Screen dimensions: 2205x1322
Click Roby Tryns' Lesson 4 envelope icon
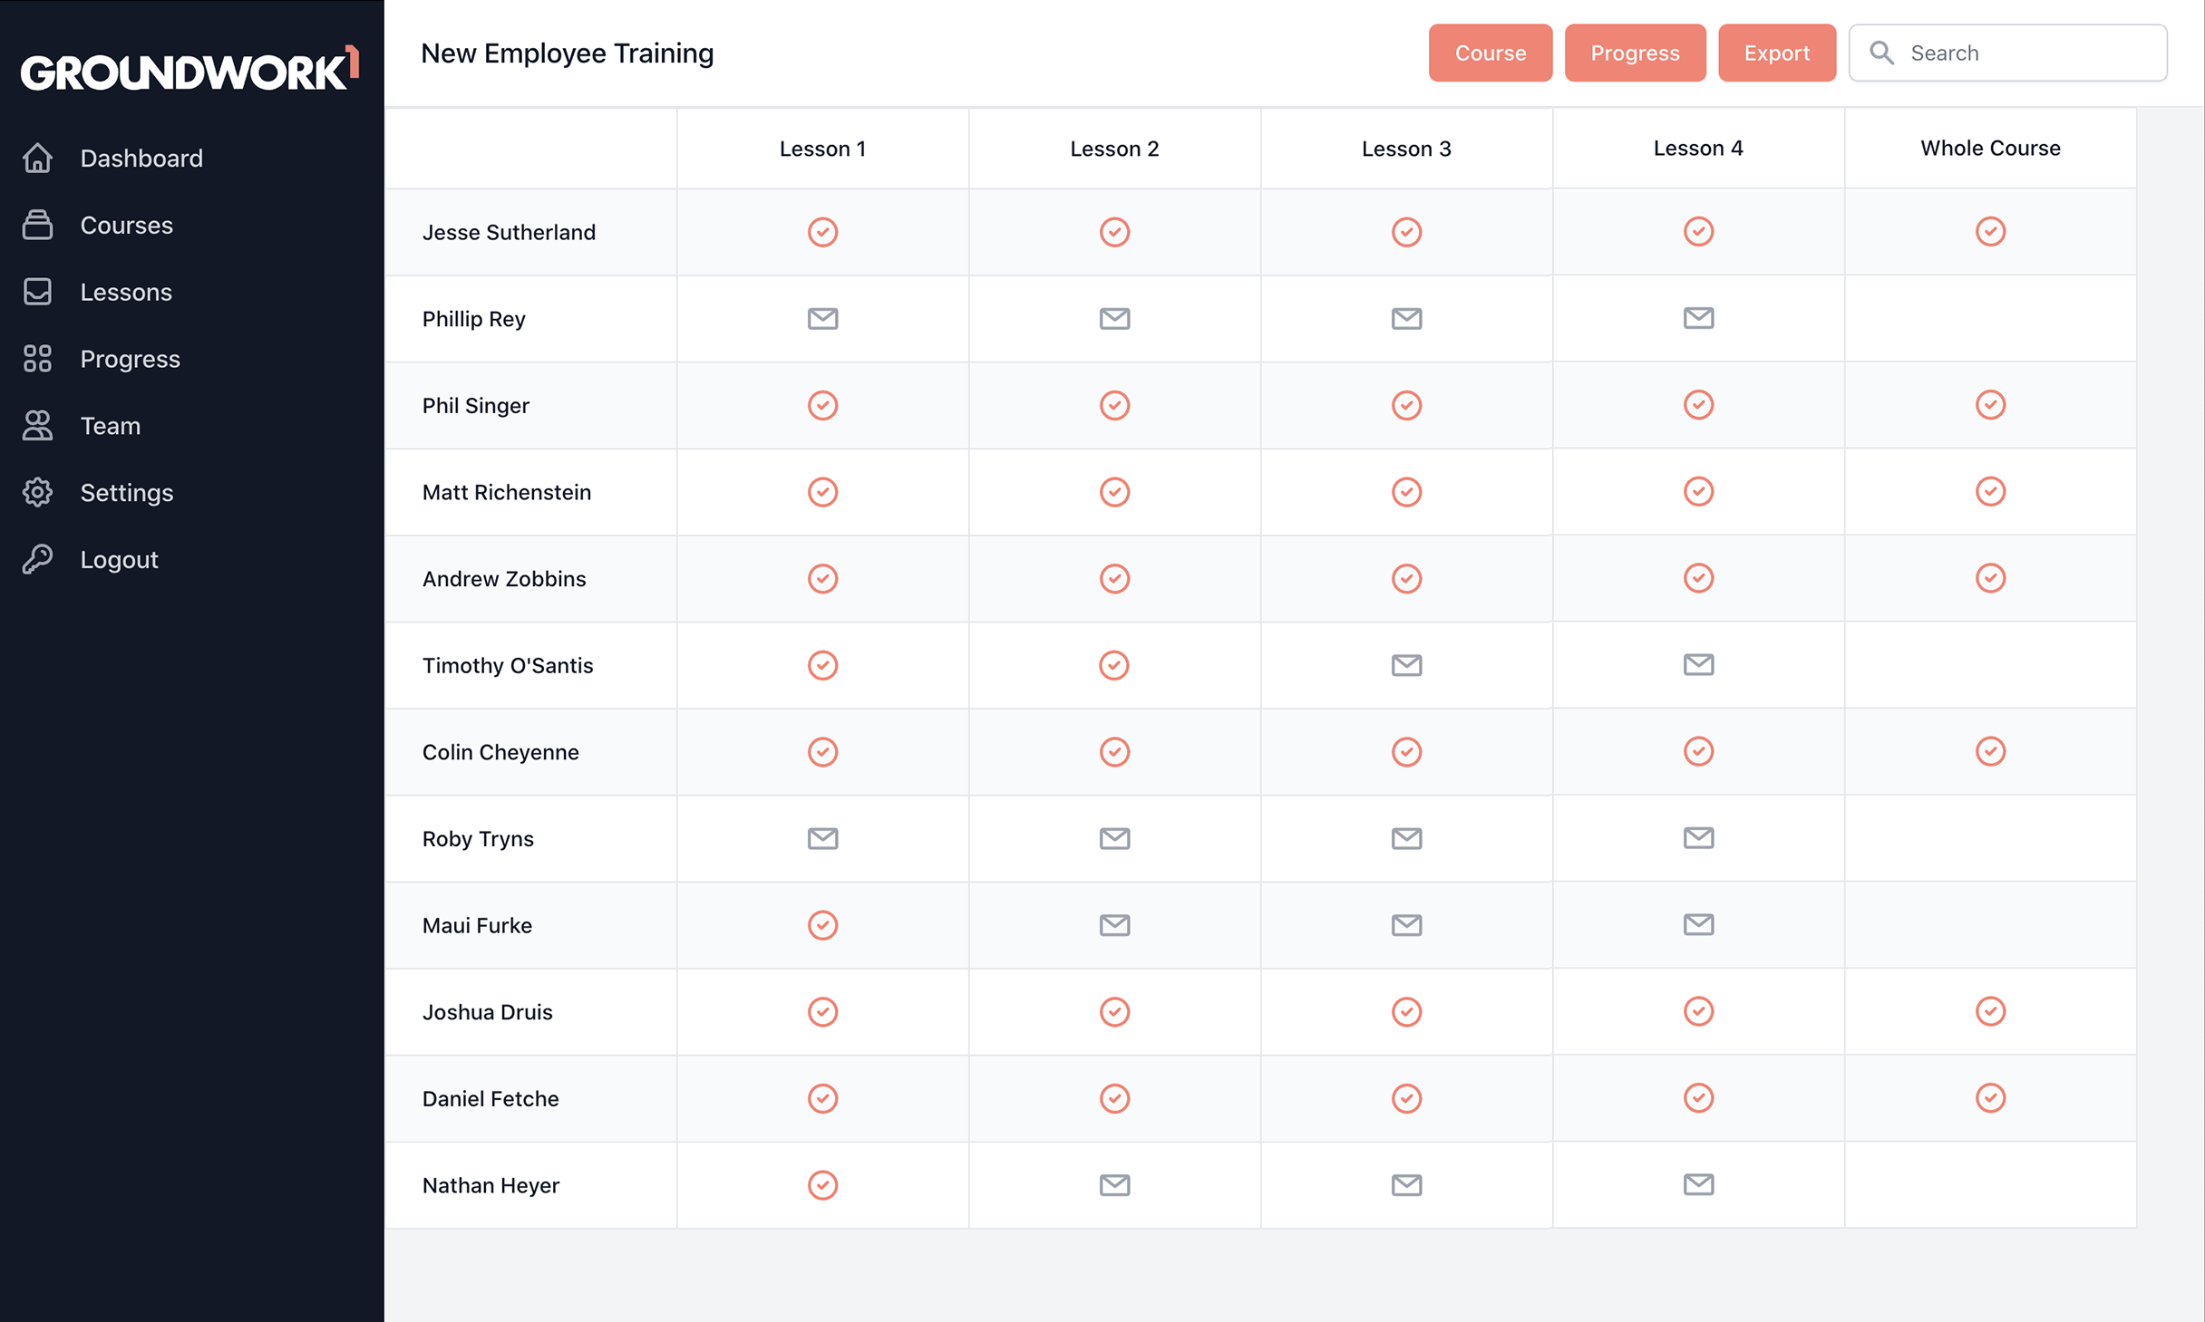[x=1698, y=838]
